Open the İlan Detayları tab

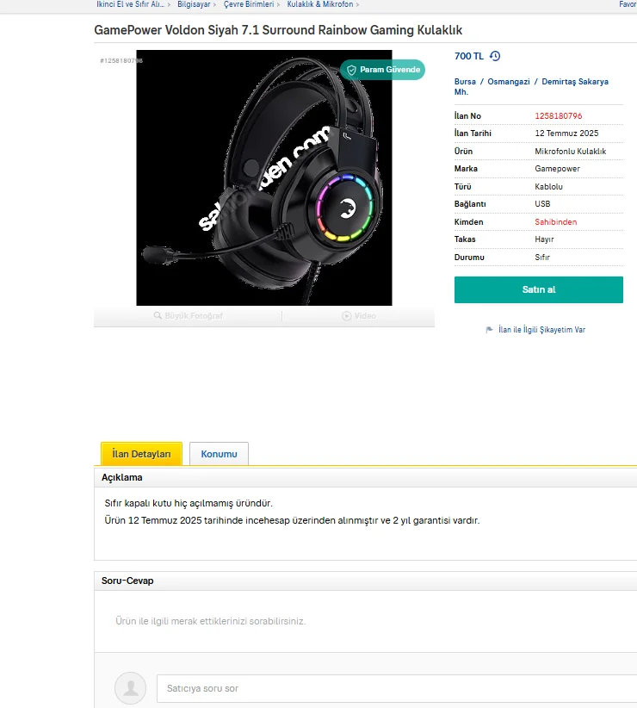141,454
